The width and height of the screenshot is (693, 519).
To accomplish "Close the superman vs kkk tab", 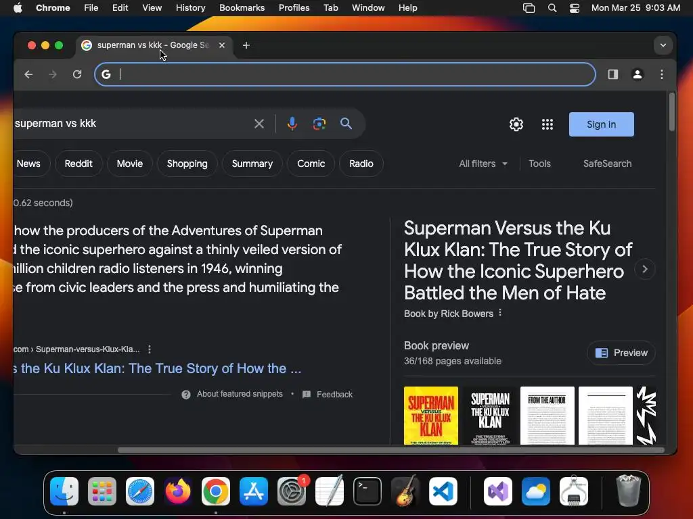I will (x=222, y=45).
